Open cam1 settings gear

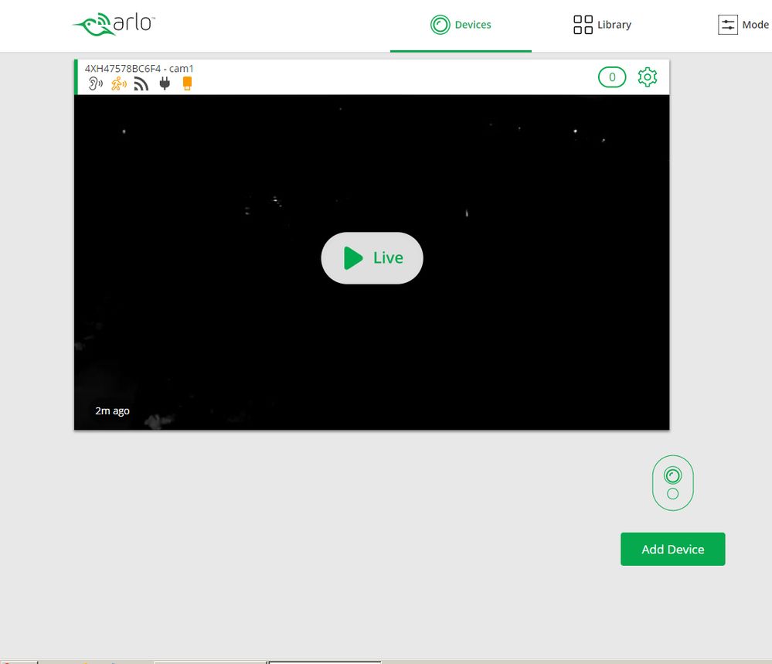coord(648,77)
